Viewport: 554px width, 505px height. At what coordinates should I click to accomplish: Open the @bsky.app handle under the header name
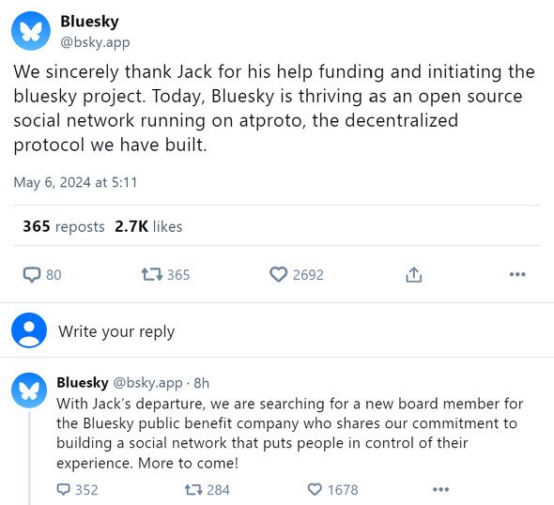pyautogui.click(x=95, y=42)
